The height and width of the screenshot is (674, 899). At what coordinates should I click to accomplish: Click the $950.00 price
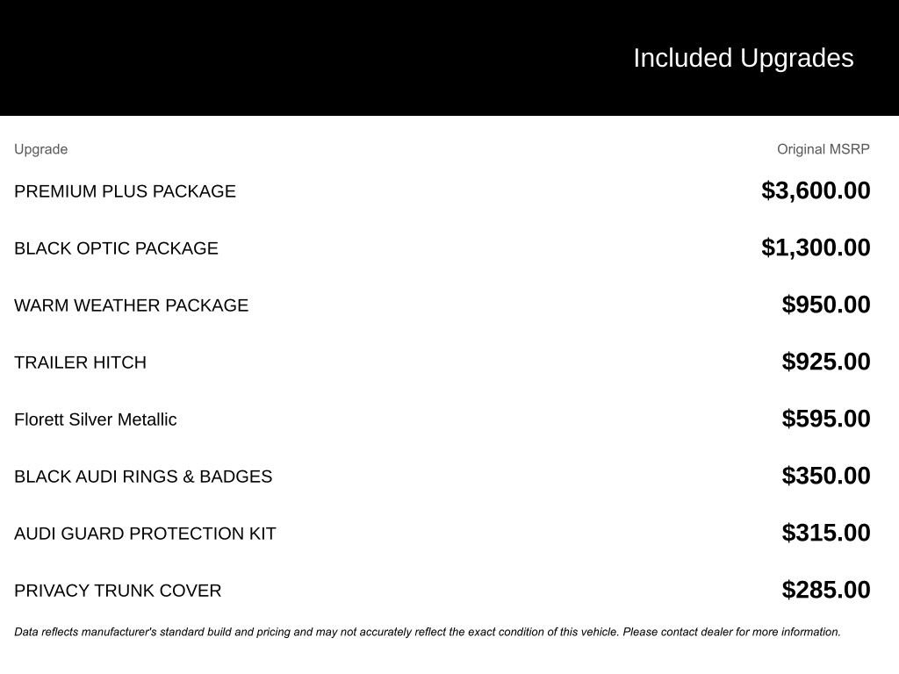[826, 305]
